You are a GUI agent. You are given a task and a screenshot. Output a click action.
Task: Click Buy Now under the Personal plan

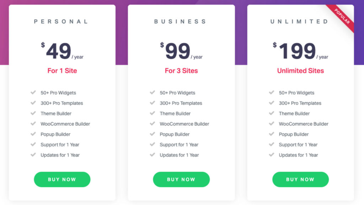tap(62, 179)
